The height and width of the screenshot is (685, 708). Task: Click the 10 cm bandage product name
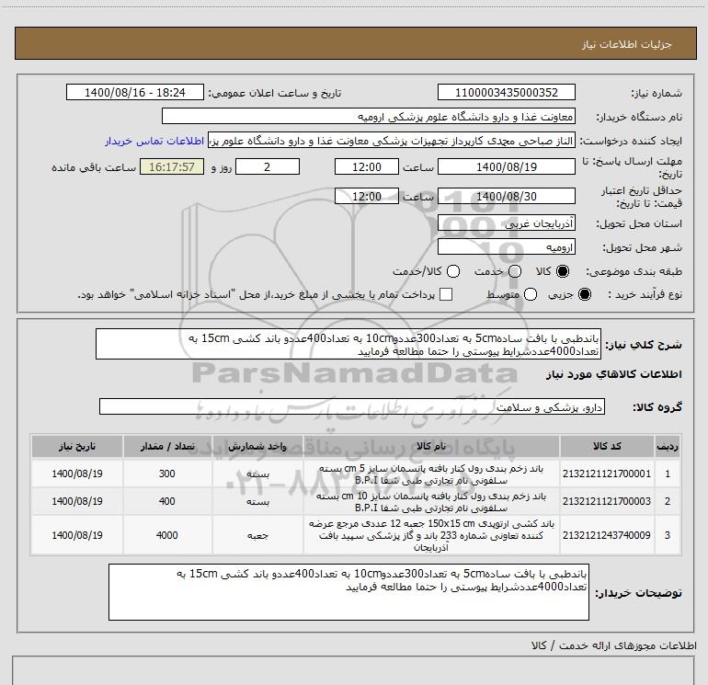431,502
